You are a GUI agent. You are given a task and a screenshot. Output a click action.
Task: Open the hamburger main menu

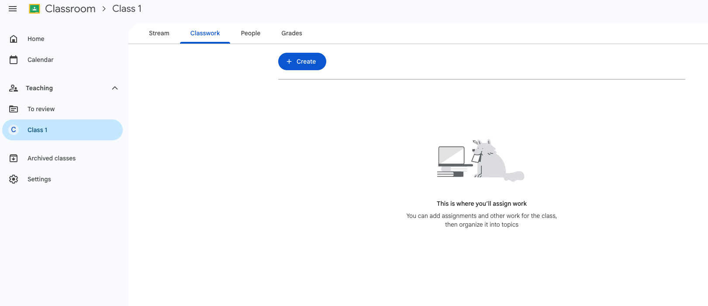point(13,9)
